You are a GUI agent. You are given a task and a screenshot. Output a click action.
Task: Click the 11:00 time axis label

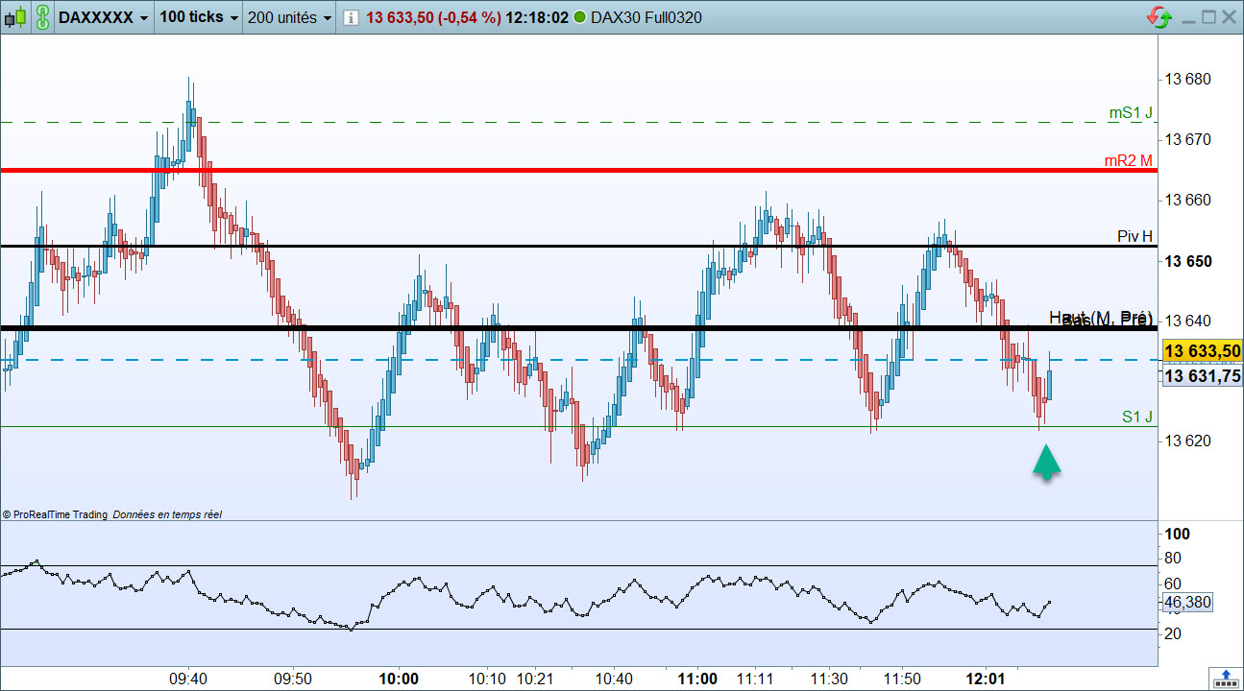(696, 679)
